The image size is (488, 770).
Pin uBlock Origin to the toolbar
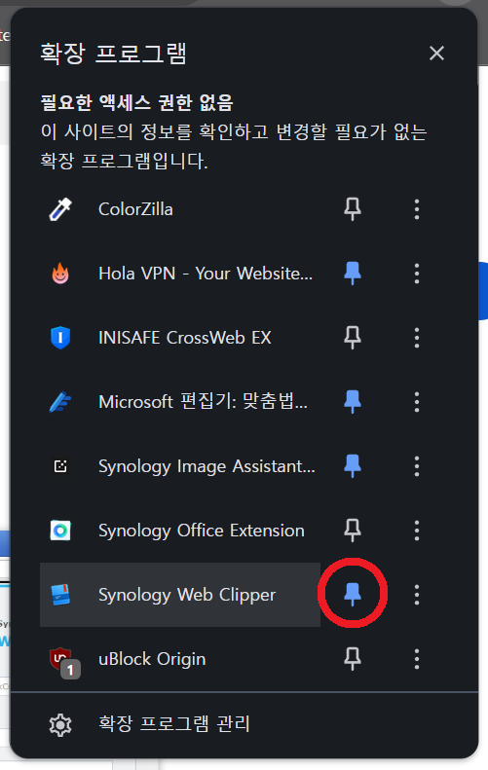tap(353, 658)
